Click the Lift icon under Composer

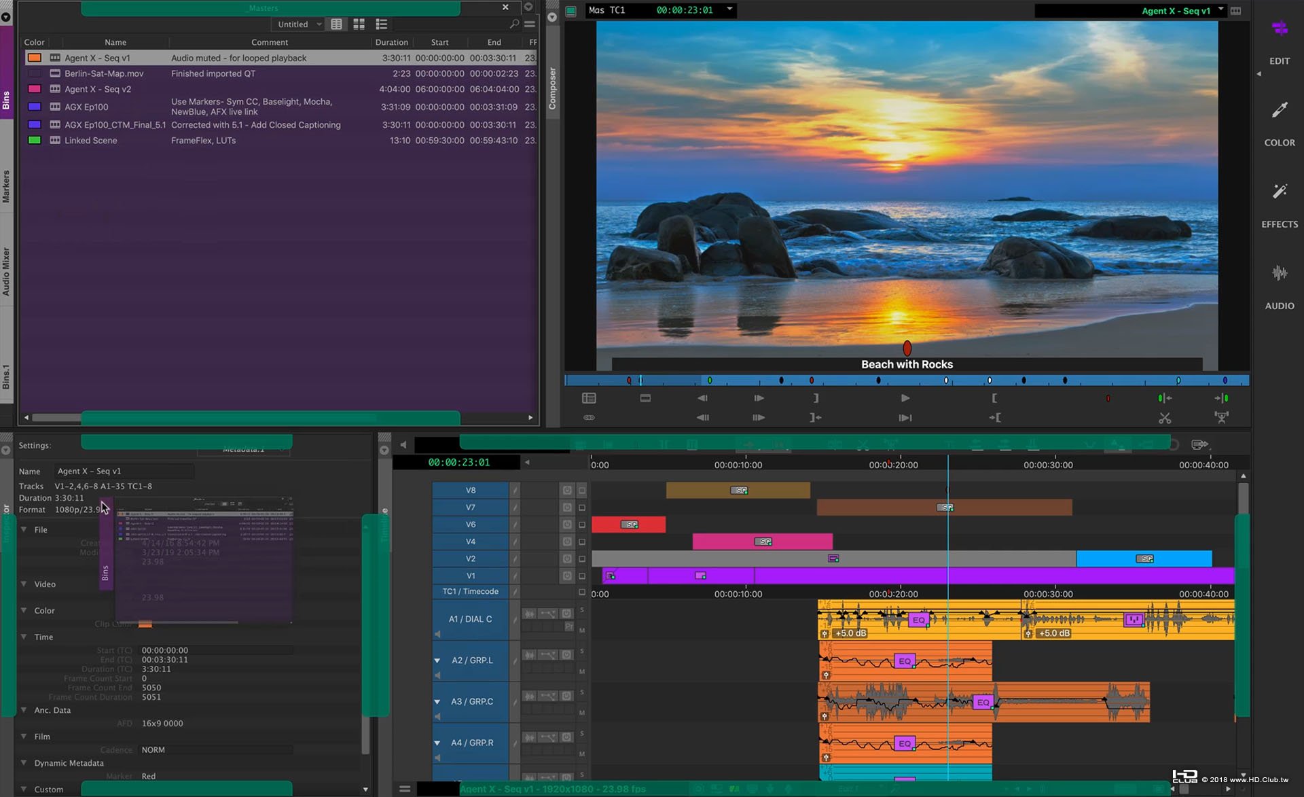(1222, 418)
